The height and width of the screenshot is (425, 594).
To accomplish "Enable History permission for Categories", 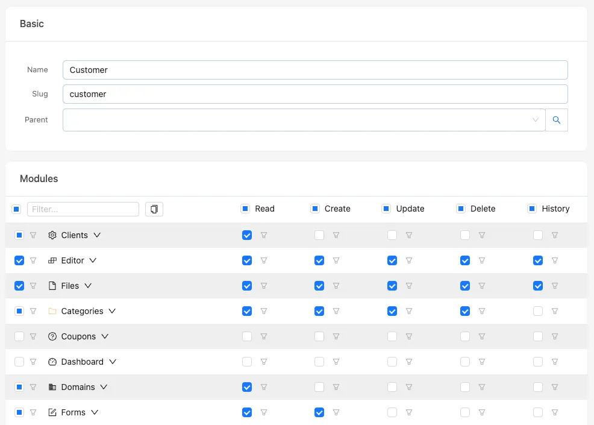I will click(x=538, y=311).
